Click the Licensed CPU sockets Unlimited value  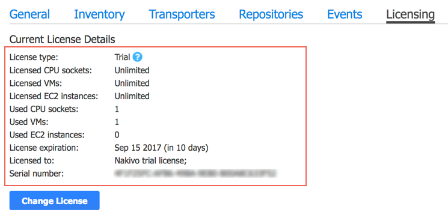click(132, 70)
